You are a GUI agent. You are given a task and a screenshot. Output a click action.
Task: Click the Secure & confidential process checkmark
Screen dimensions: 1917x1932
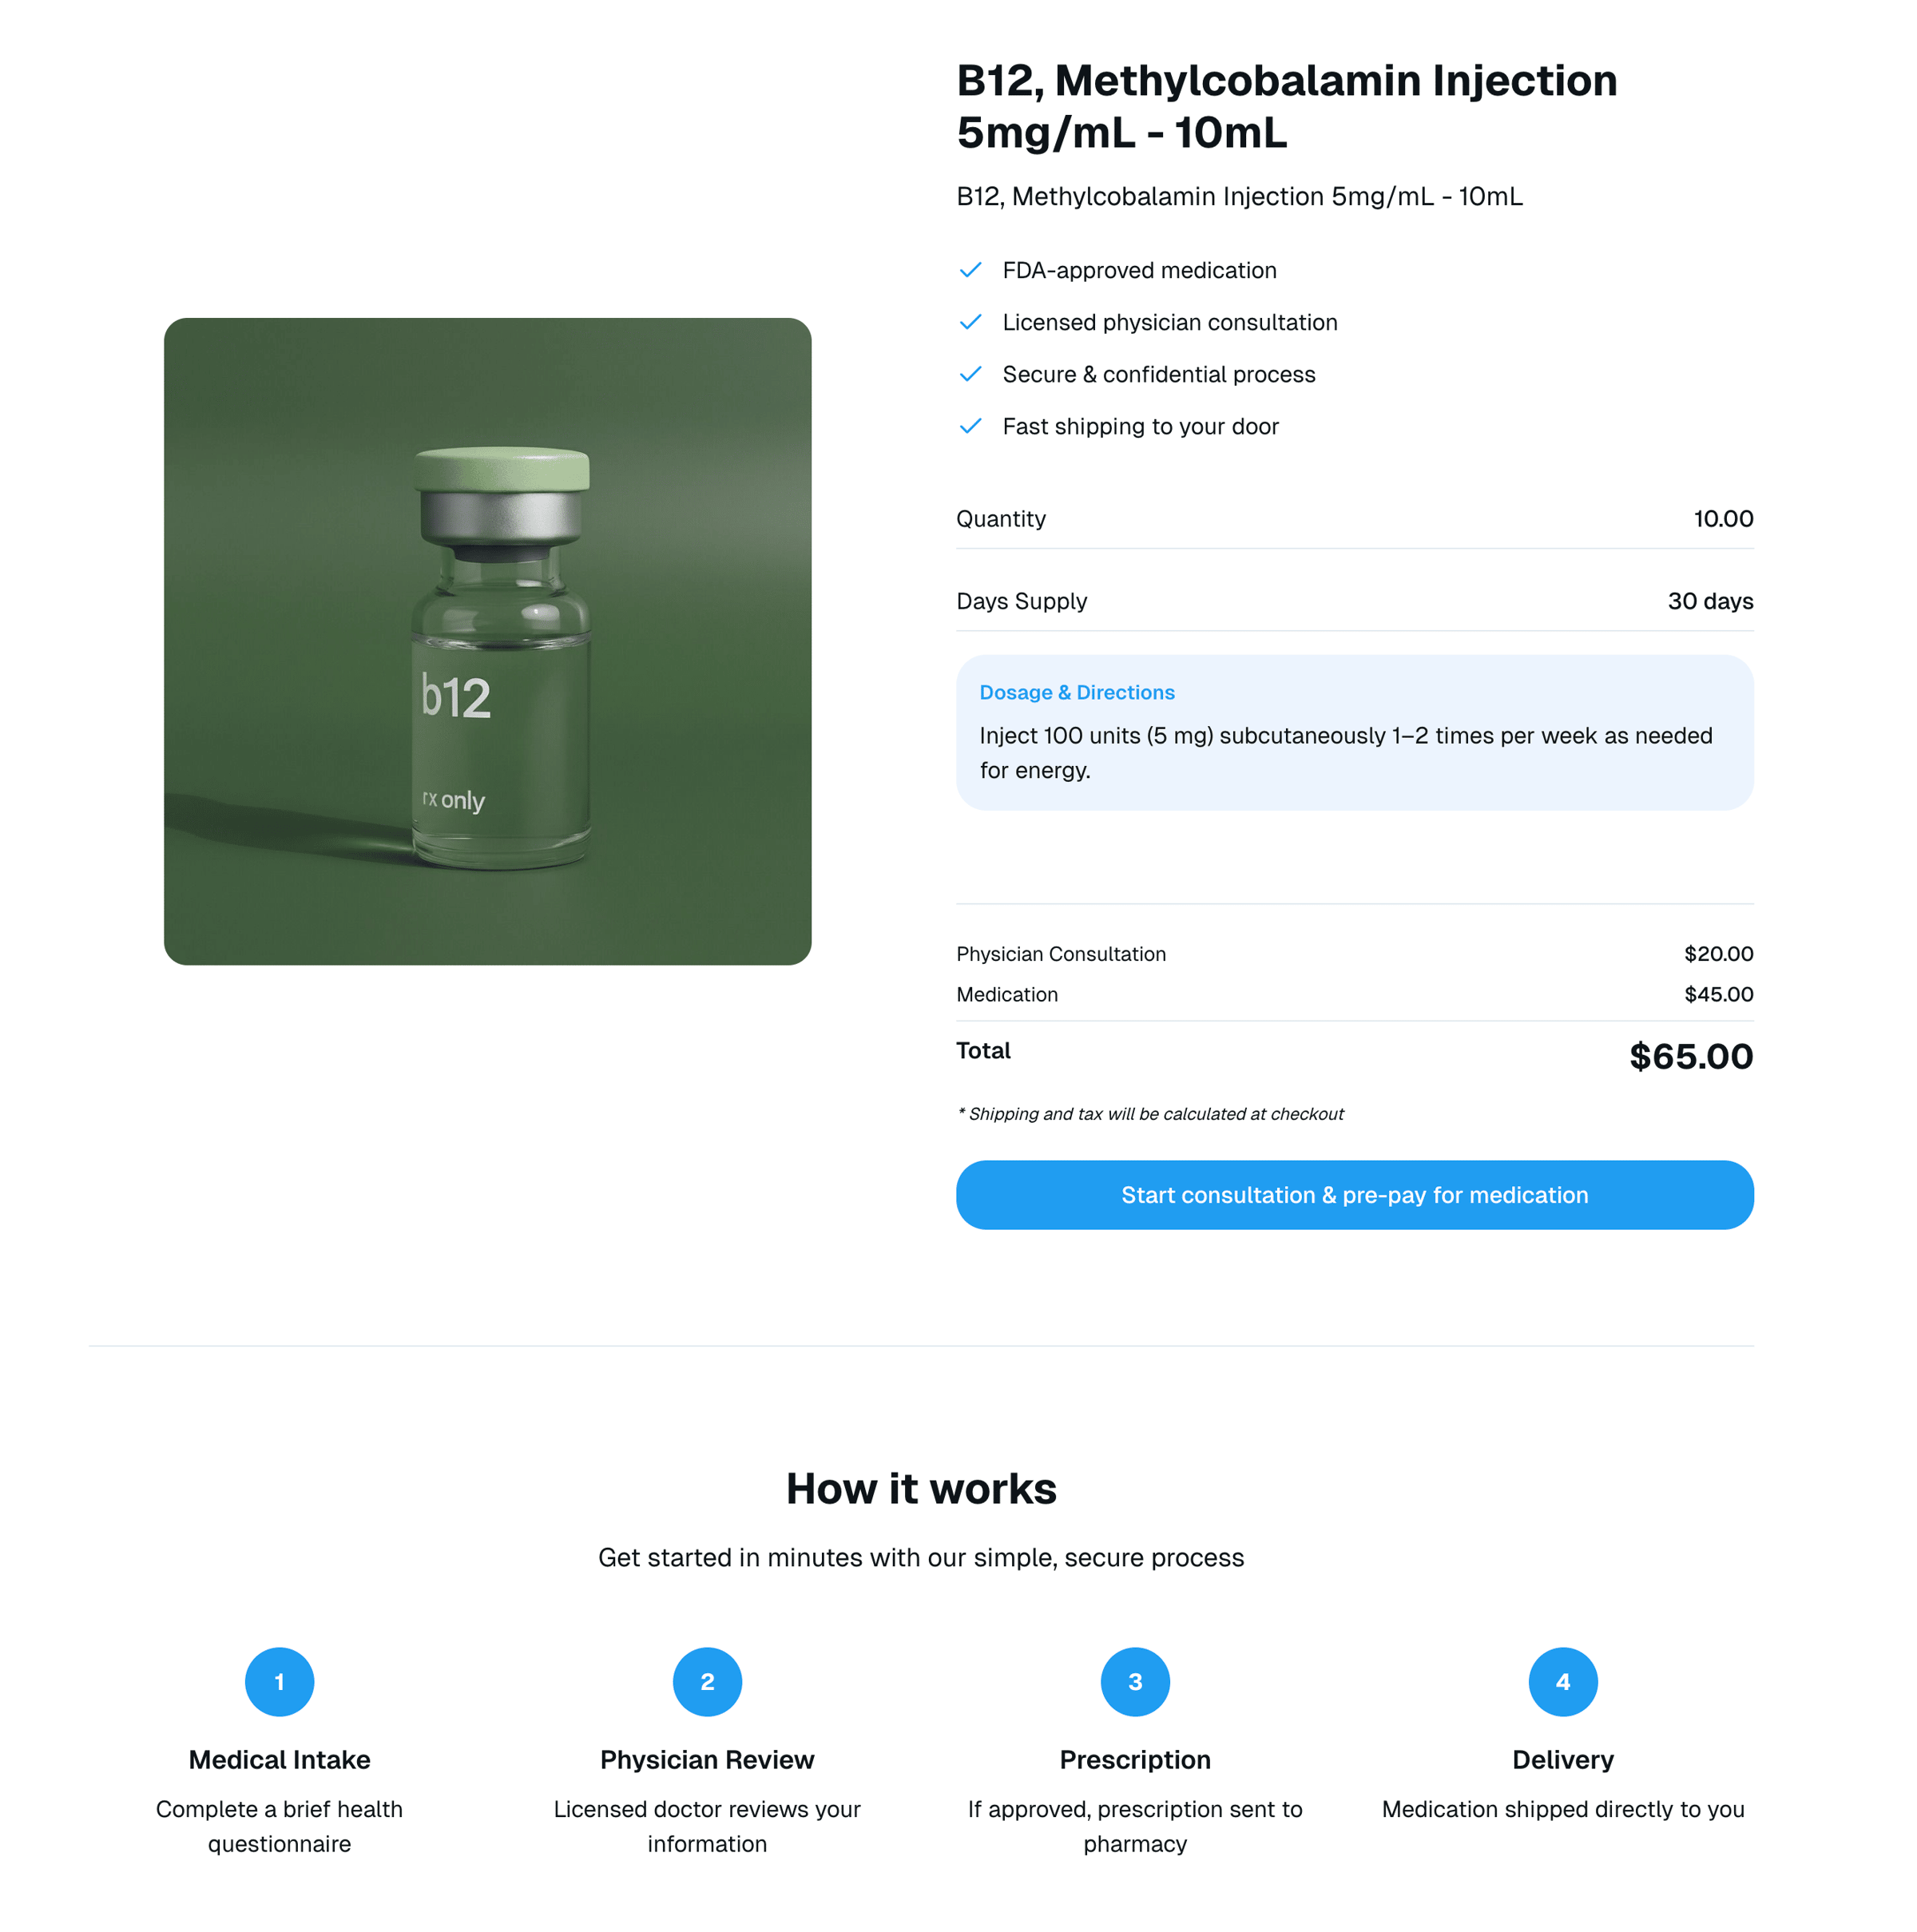(x=969, y=375)
